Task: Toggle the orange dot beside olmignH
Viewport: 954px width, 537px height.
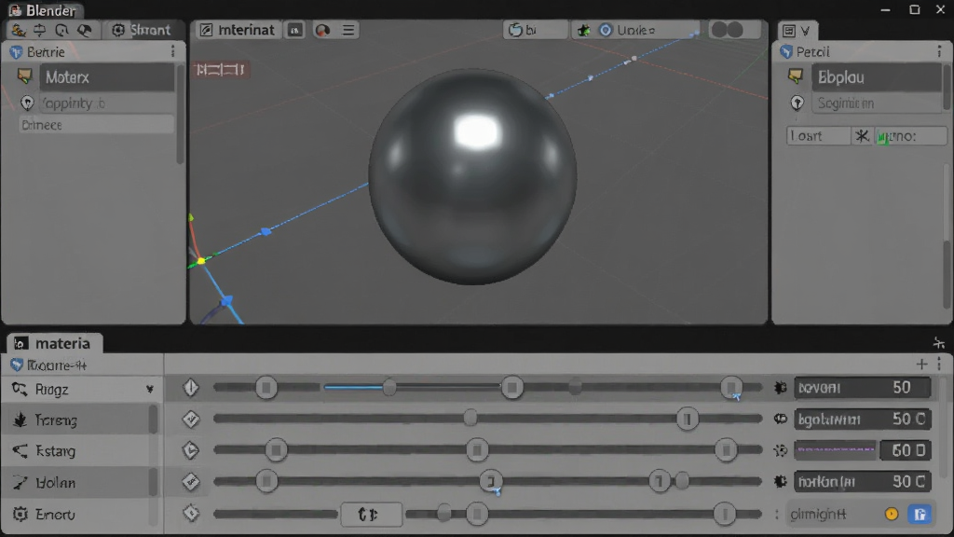Action: pyautogui.click(x=892, y=514)
